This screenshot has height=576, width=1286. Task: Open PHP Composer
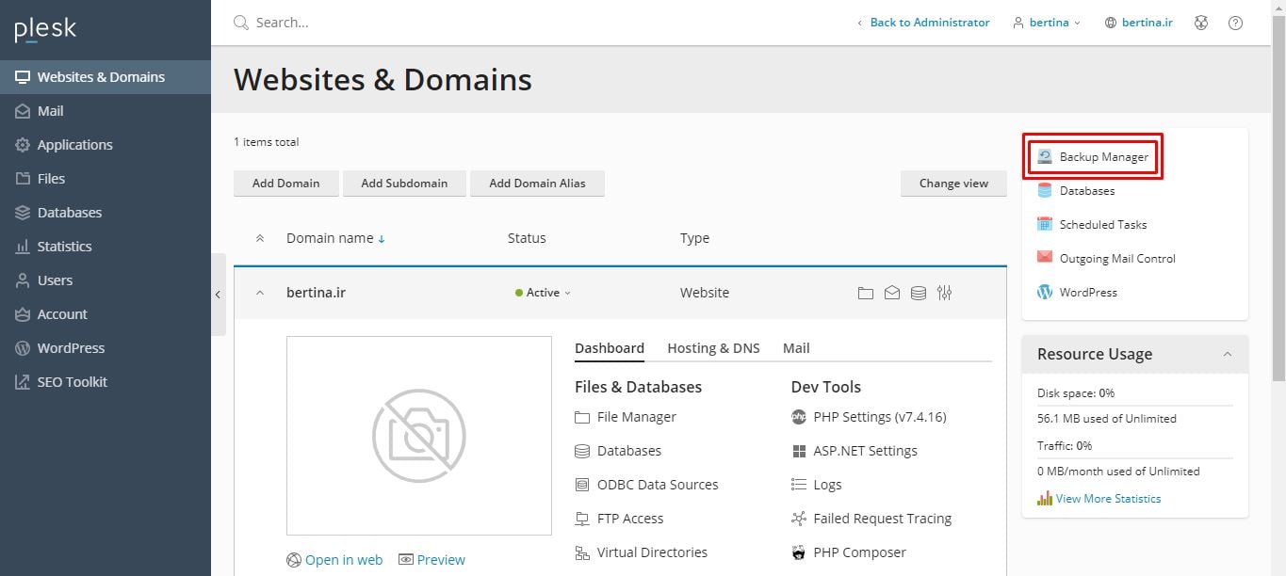point(849,552)
